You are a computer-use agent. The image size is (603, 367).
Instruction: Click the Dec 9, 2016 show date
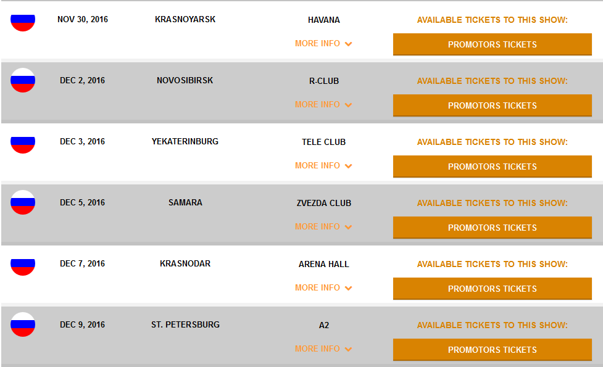coord(82,325)
